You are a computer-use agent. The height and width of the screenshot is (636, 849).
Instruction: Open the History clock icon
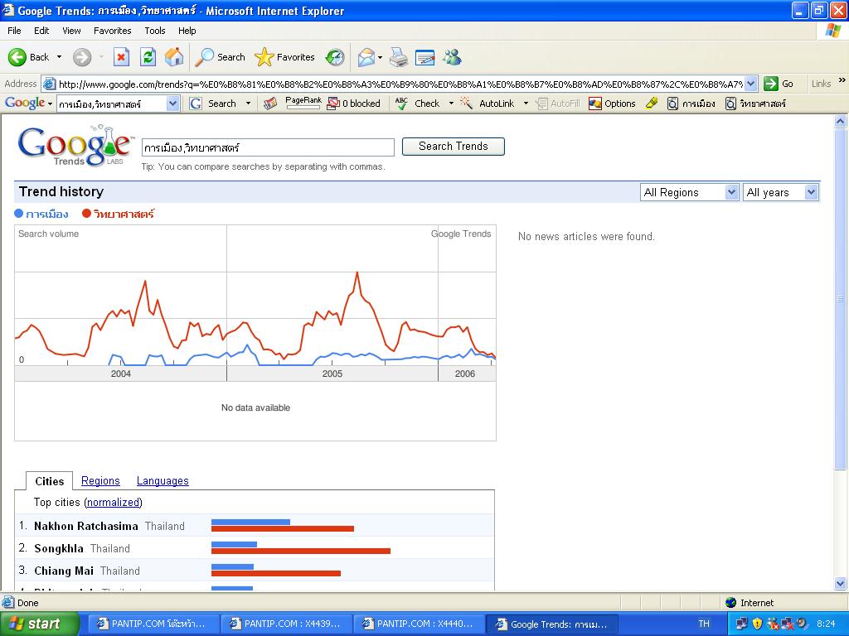335,57
